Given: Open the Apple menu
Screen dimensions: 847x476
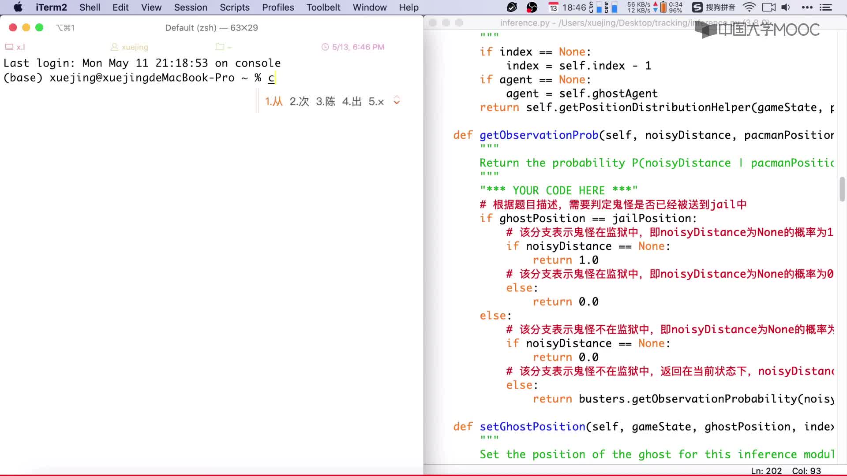Looking at the screenshot, I should pos(18,7).
